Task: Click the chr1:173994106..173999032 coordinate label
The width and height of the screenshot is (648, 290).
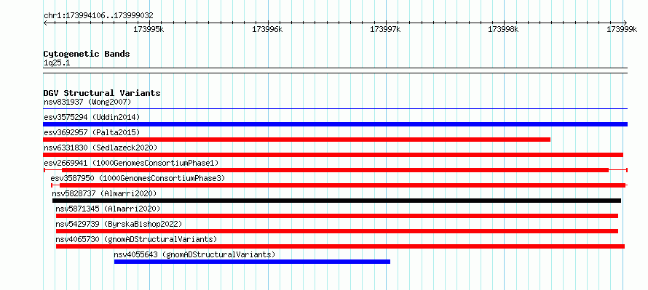Action: pyautogui.click(x=98, y=16)
